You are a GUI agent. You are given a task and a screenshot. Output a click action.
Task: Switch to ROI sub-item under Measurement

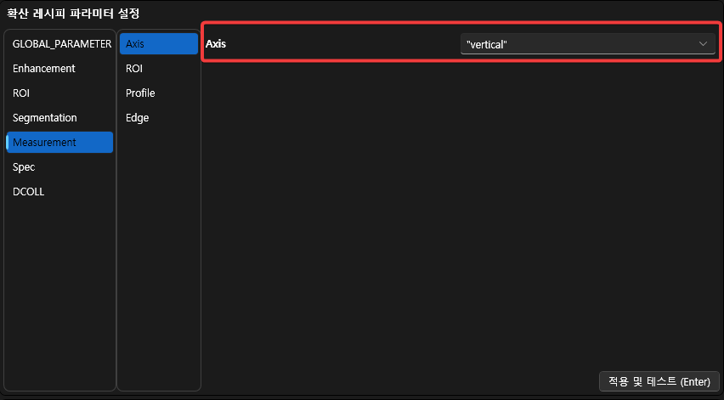tap(134, 68)
